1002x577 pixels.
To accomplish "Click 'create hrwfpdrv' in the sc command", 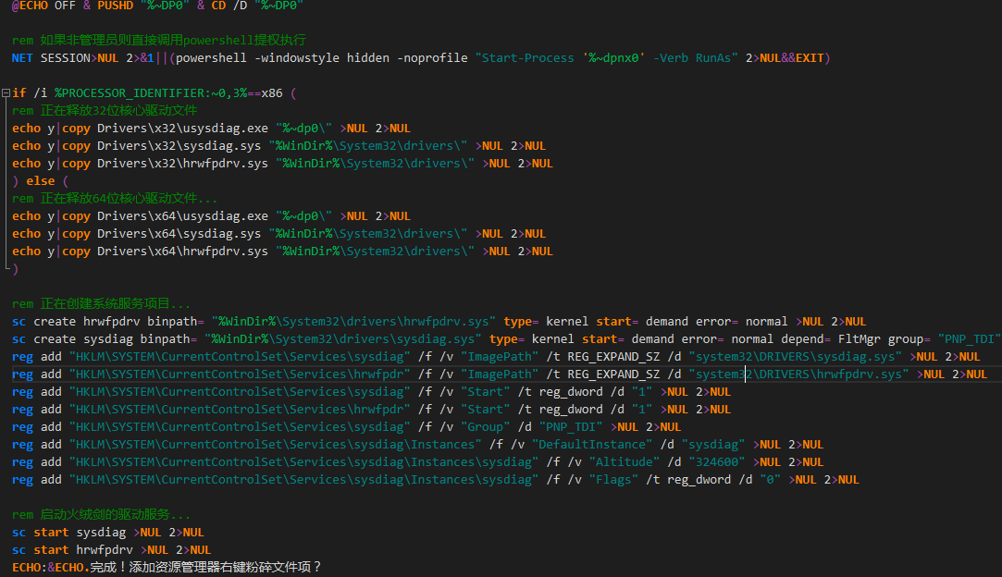I will (x=87, y=322).
